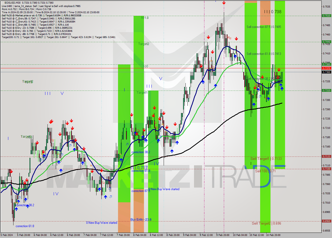The height and width of the screenshot is (238, 332).
Task: Click the 0.7535 price axis label
Action: 326,6
